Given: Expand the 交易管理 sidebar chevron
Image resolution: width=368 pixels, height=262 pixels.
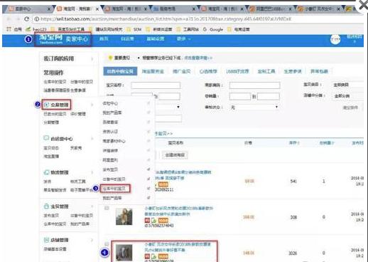Looking at the screenshot, I should point(92,105).
